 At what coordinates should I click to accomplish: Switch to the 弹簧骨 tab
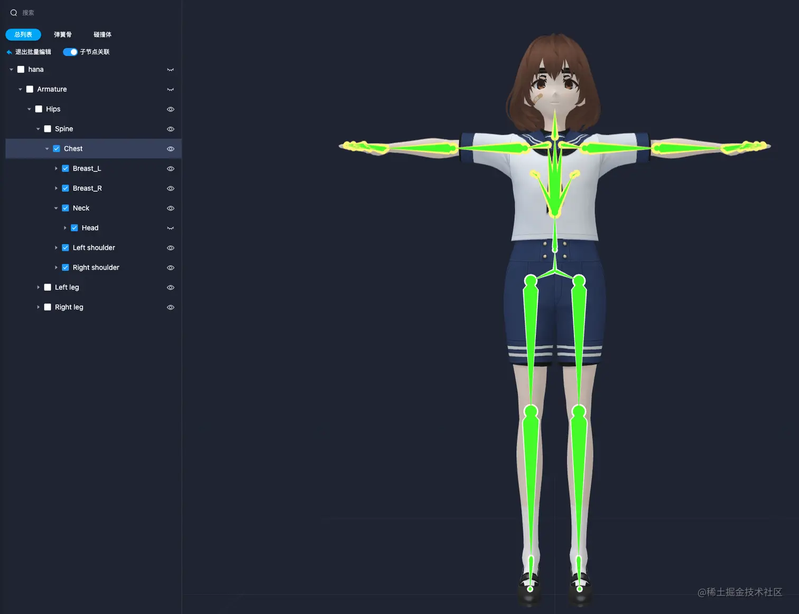pos(63,34)
